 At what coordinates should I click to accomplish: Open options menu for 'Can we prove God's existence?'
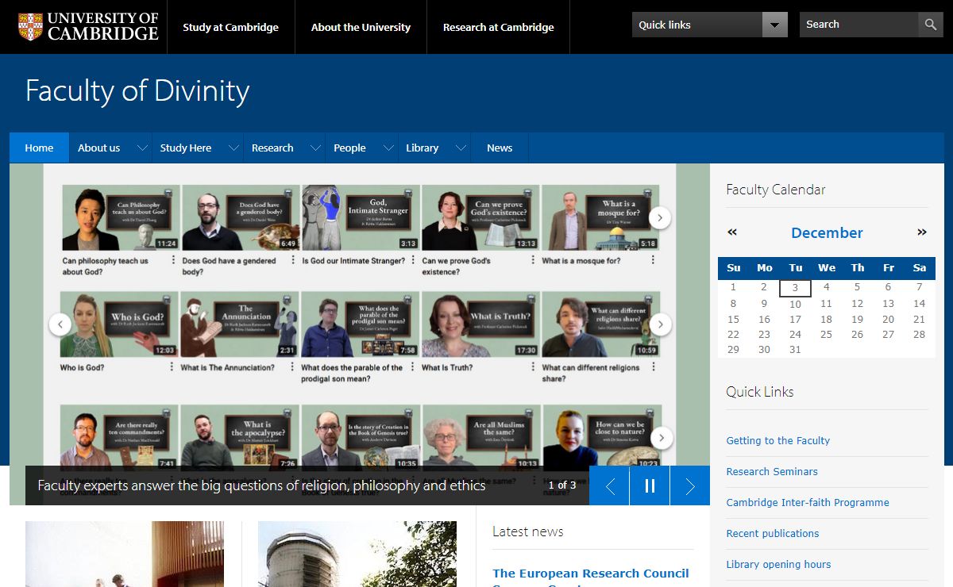point(534,260)
